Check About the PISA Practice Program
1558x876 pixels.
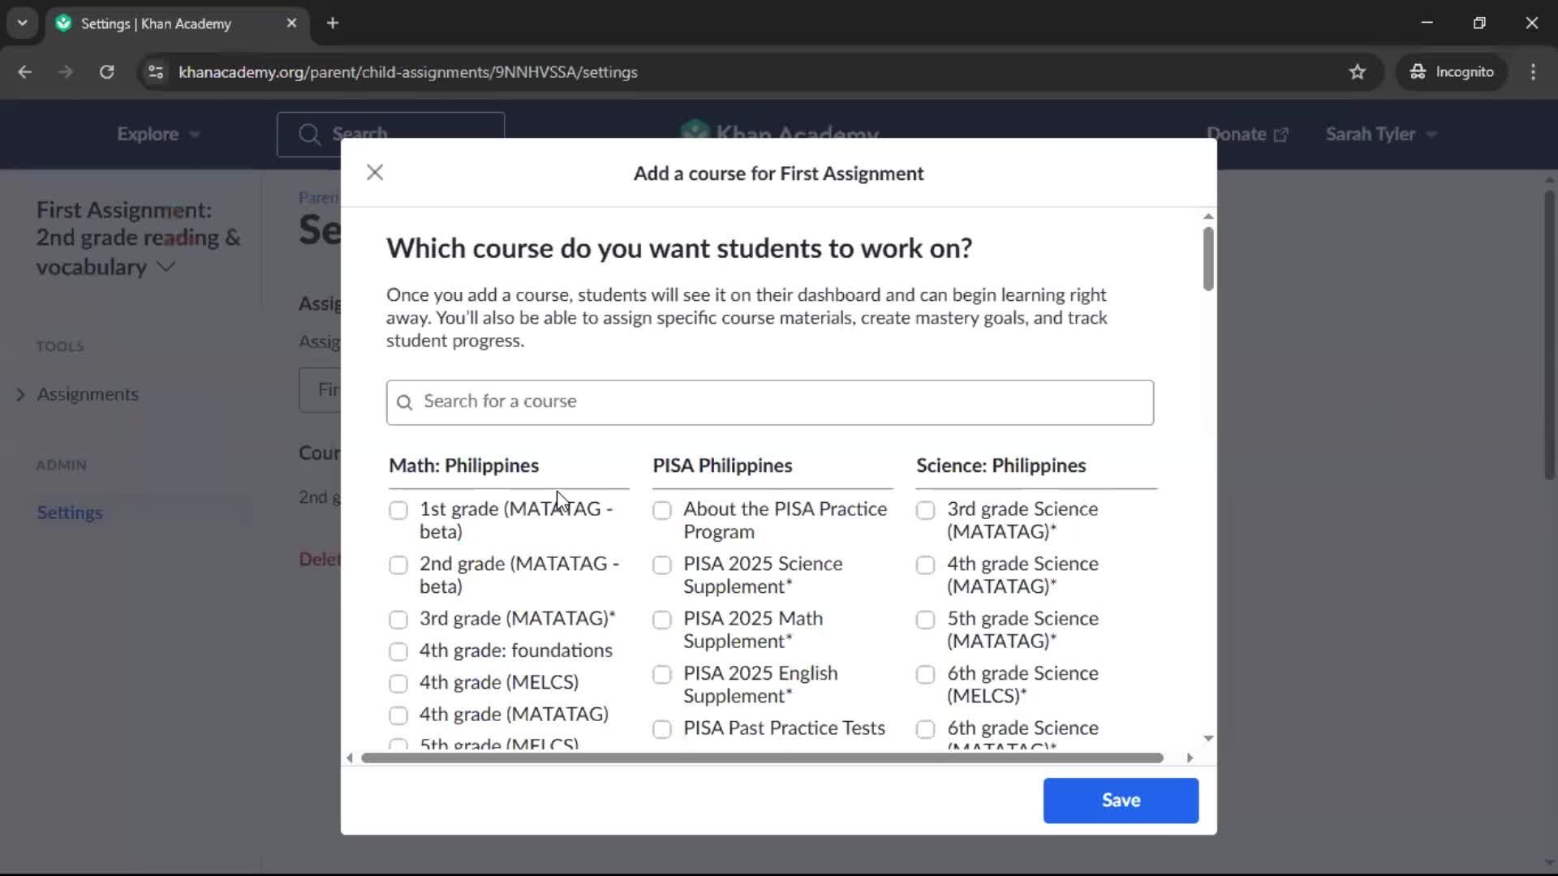tap(662, 510)
